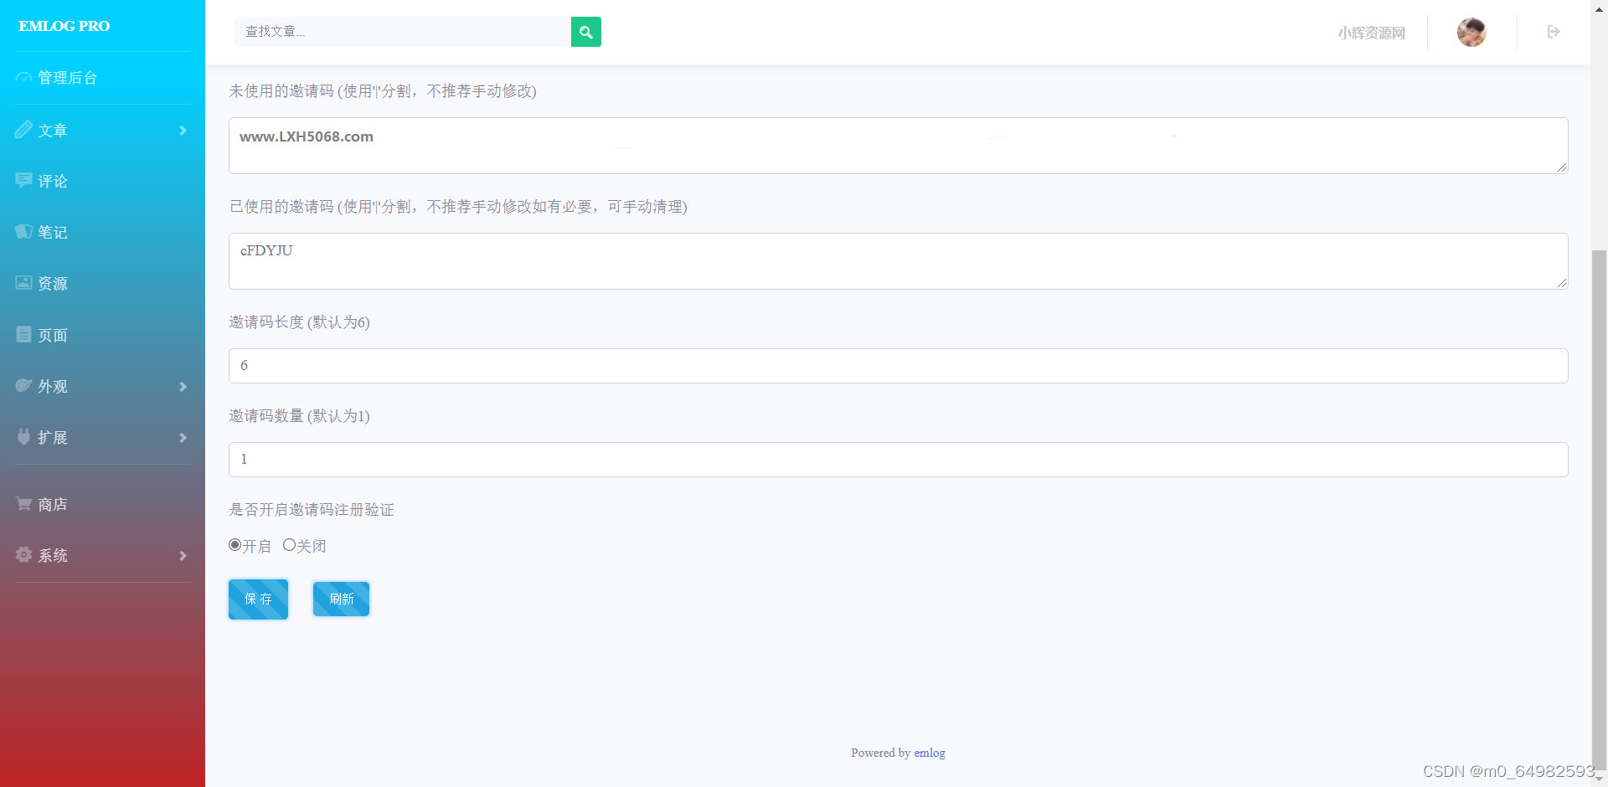Click the comment bubble icon 评论
Image resolution: width=1608 pixels, height=787 pixels.
(x=23, y=180)
